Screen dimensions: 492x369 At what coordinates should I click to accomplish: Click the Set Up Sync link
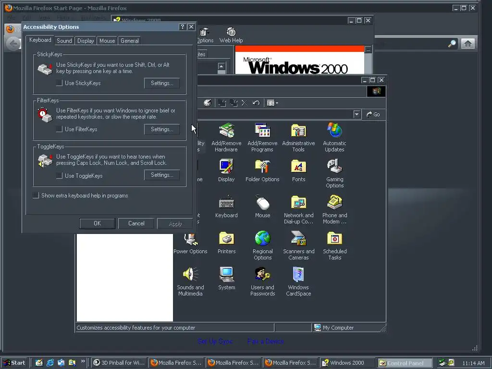point(215,341)
